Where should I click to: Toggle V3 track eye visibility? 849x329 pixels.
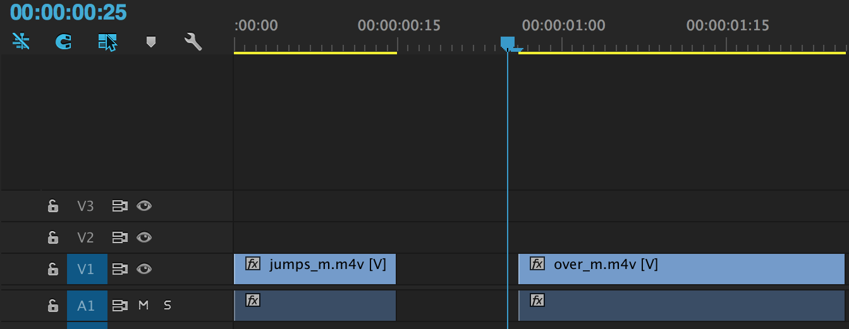click(x=144, y=206)
